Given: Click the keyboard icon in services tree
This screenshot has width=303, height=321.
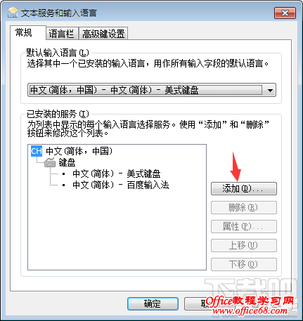Looking at the screenshot, I should pyautogui.click(x=50, y=162).
